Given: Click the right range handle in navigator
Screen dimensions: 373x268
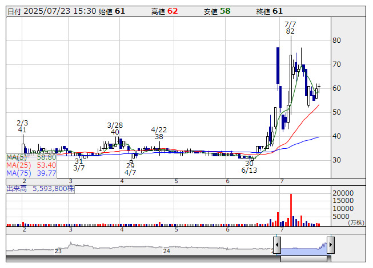Looking at the screenshot, I should (x=330, y=246).
